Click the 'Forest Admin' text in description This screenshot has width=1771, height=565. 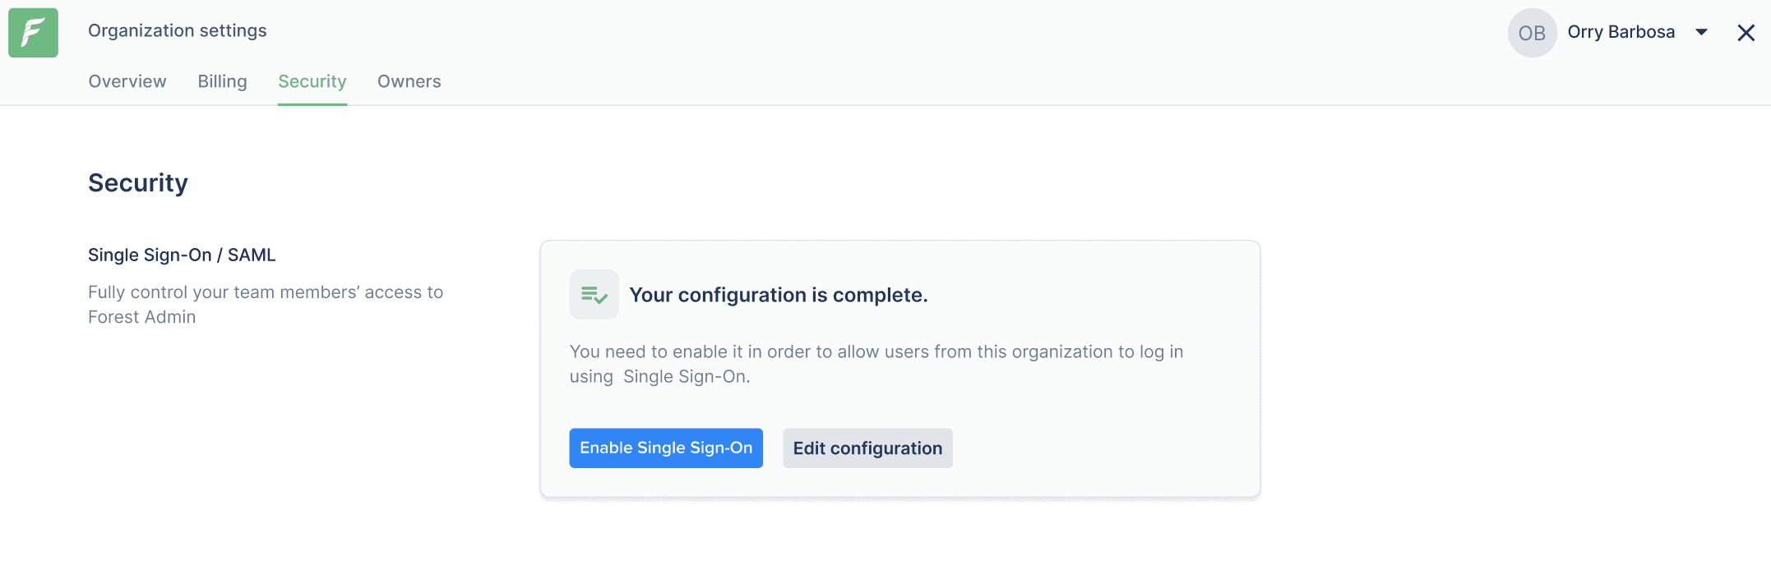pos(141,317)
